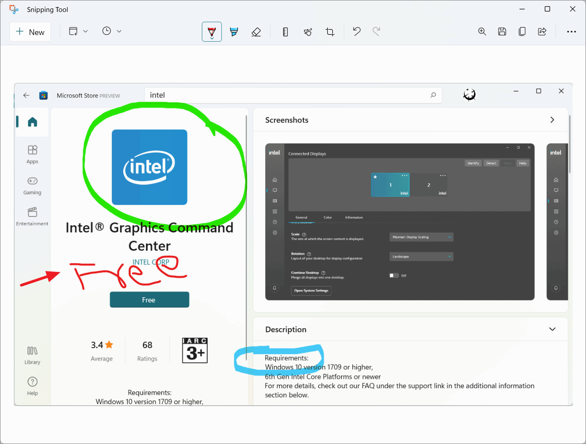Undo the last annotation
The image size is (586, 444).
[x=357, y=31]
